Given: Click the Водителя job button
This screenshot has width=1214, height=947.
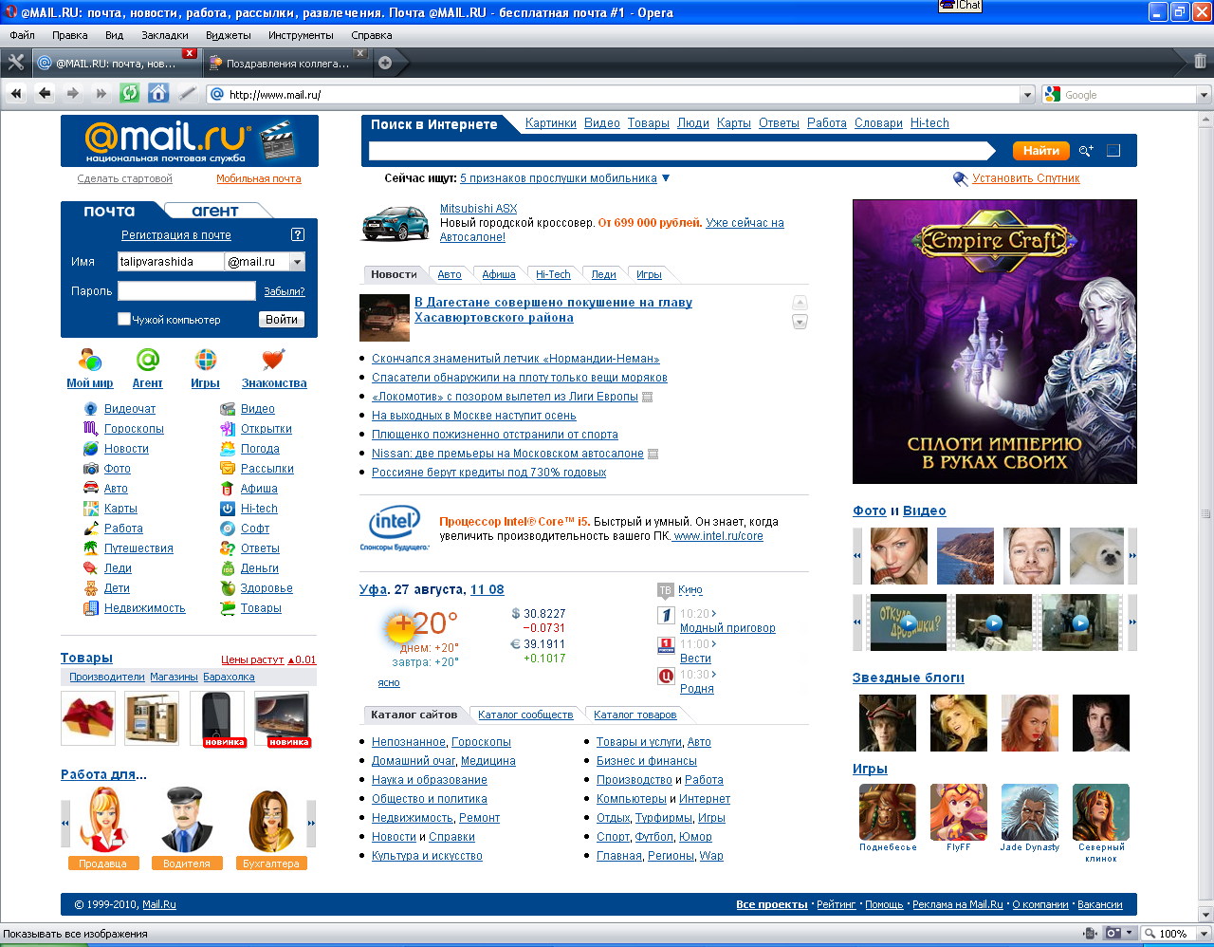Looking at the screenshot, I should tap(187, 863).
